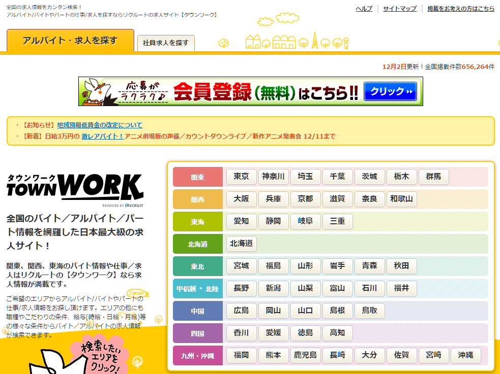Pick 岐阜 in the 東海 row
This screenshot has height=374, width=500.
[306, 221]
